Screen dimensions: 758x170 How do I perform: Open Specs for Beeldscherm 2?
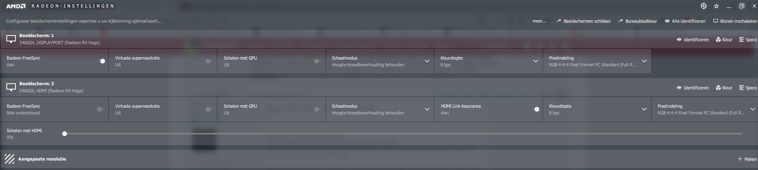click(748, 88)
